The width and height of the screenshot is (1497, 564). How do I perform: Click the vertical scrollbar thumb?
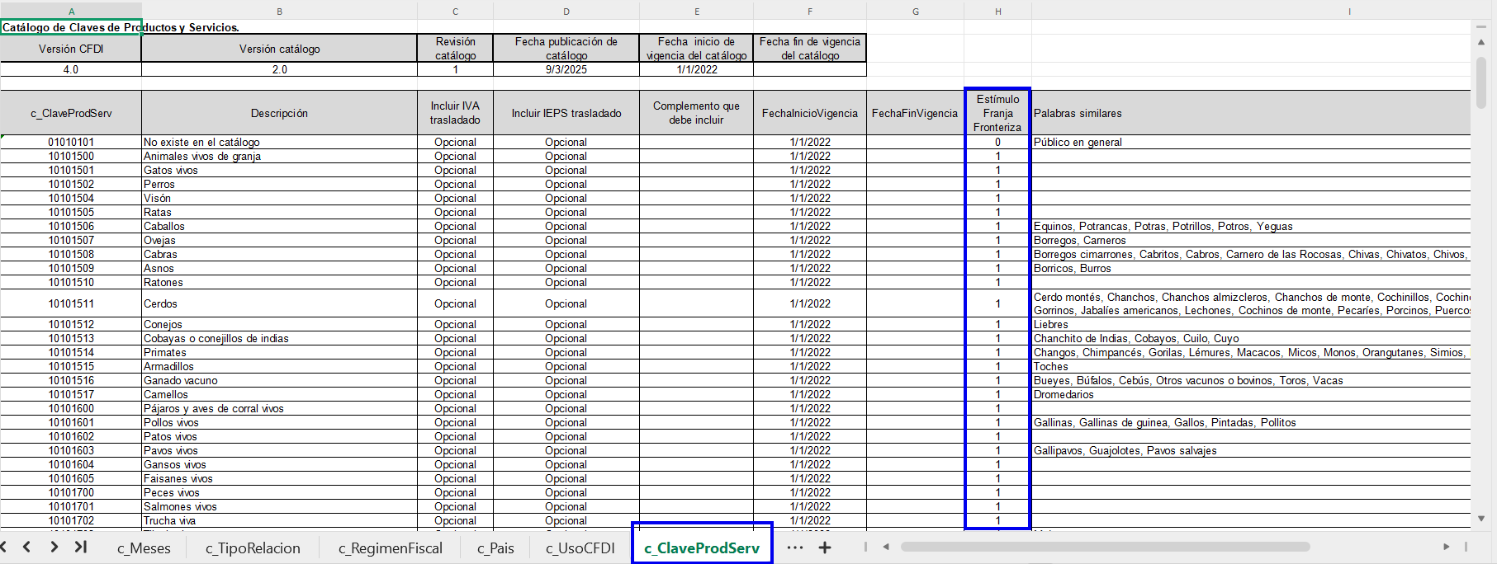1480,82
